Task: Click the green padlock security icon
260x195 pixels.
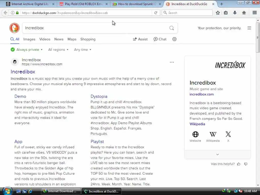Action: click(x=17, y=13)
